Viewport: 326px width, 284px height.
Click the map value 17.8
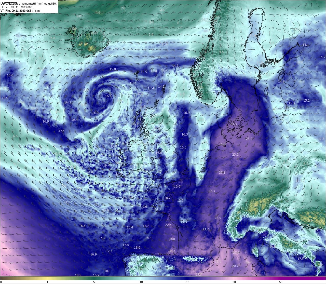click(126, 245)
